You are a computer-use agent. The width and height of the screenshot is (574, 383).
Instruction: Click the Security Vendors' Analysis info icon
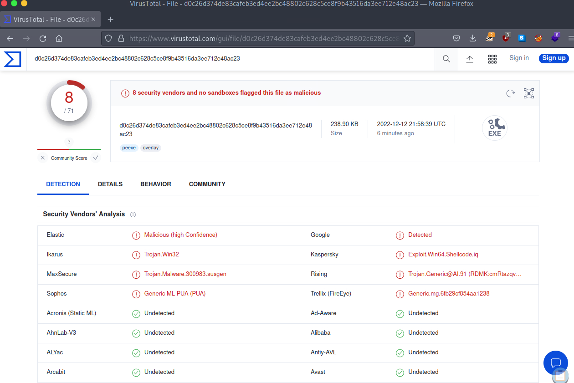133,214
